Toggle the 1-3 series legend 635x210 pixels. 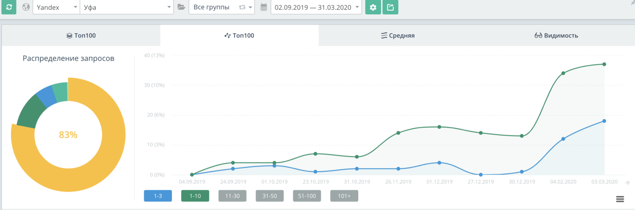158,196
